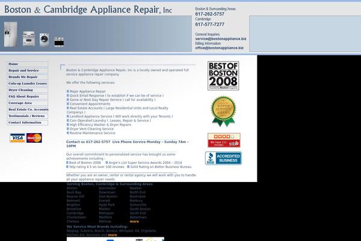Click 'Angie's List Super Service Awards' text
361x241 pixels.
coord(145,163)
